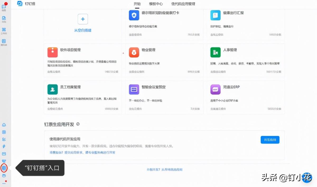Open the three-dots more menu in sidebar

click(4, 183)
